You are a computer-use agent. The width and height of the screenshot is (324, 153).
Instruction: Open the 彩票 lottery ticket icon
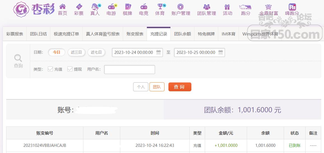tap(79, 6)
